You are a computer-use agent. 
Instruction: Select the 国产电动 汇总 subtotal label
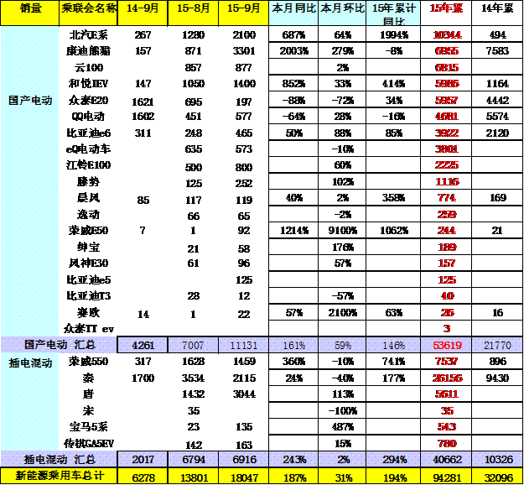pos(60,345)
